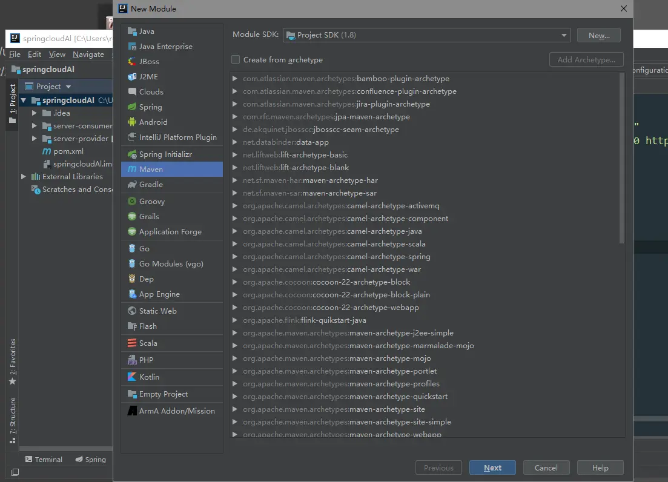Viewport: 668px width, 482px height.
Task: Select the Go gopher icon
Action: [132, 249]
